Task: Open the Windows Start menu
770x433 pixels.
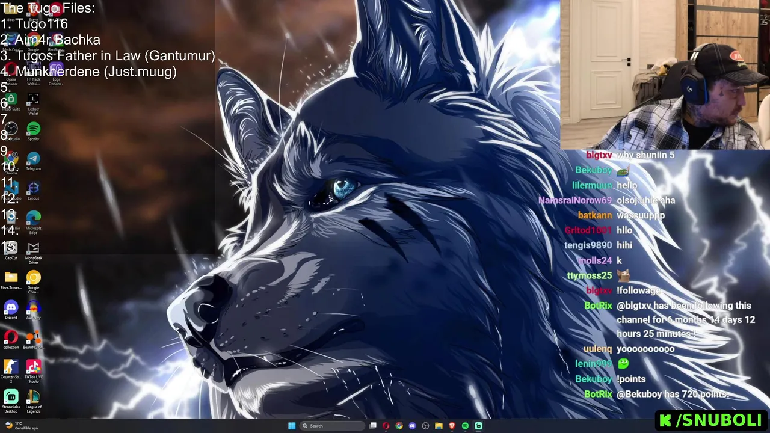Action: pyautogui.click(x=292, y=426)
